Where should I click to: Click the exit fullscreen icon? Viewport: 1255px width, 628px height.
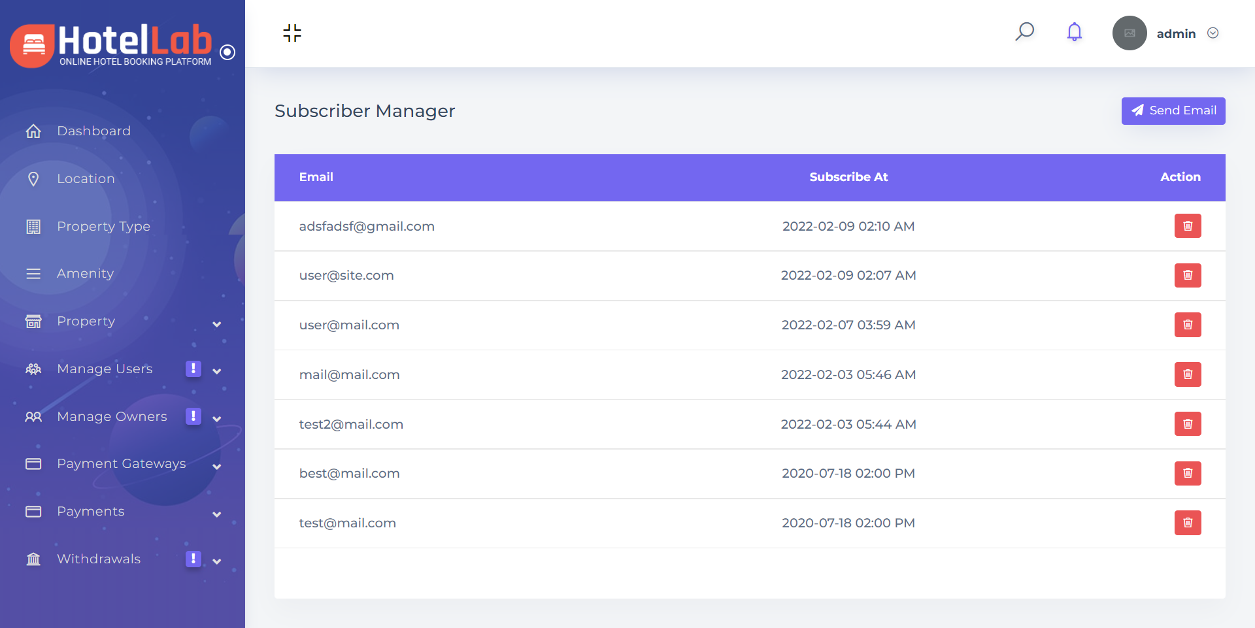click(x=292, y=33)
